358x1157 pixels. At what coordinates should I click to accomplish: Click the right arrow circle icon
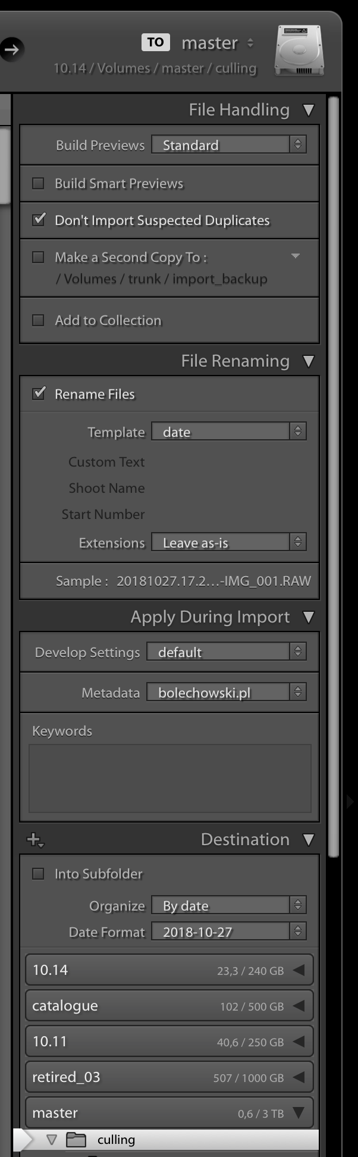pos(12,49)
